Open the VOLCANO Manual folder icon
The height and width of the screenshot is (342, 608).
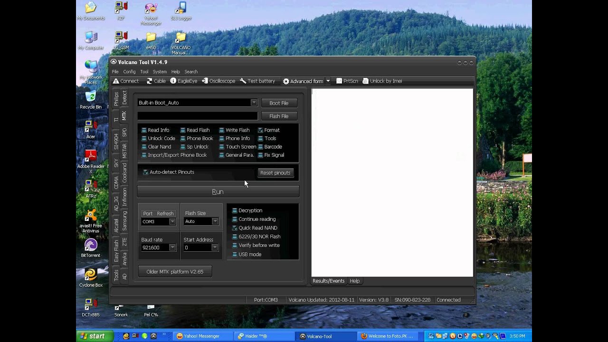tap(181, 43)
